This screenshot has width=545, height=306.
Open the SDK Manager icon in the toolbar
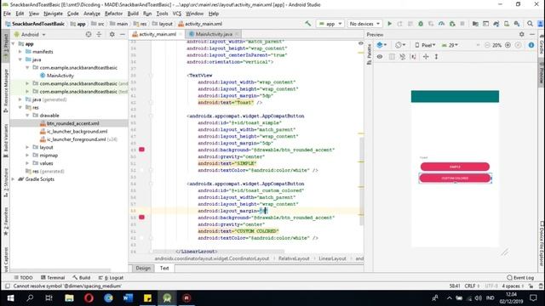coord(517,24)
